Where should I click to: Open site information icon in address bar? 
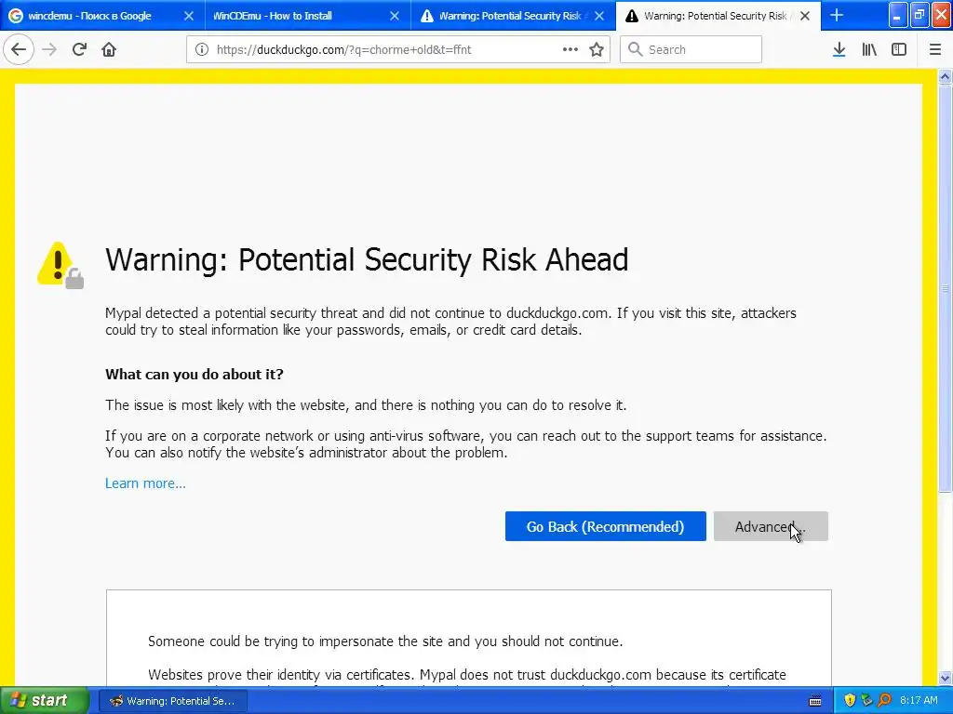(x=202, y=49)
